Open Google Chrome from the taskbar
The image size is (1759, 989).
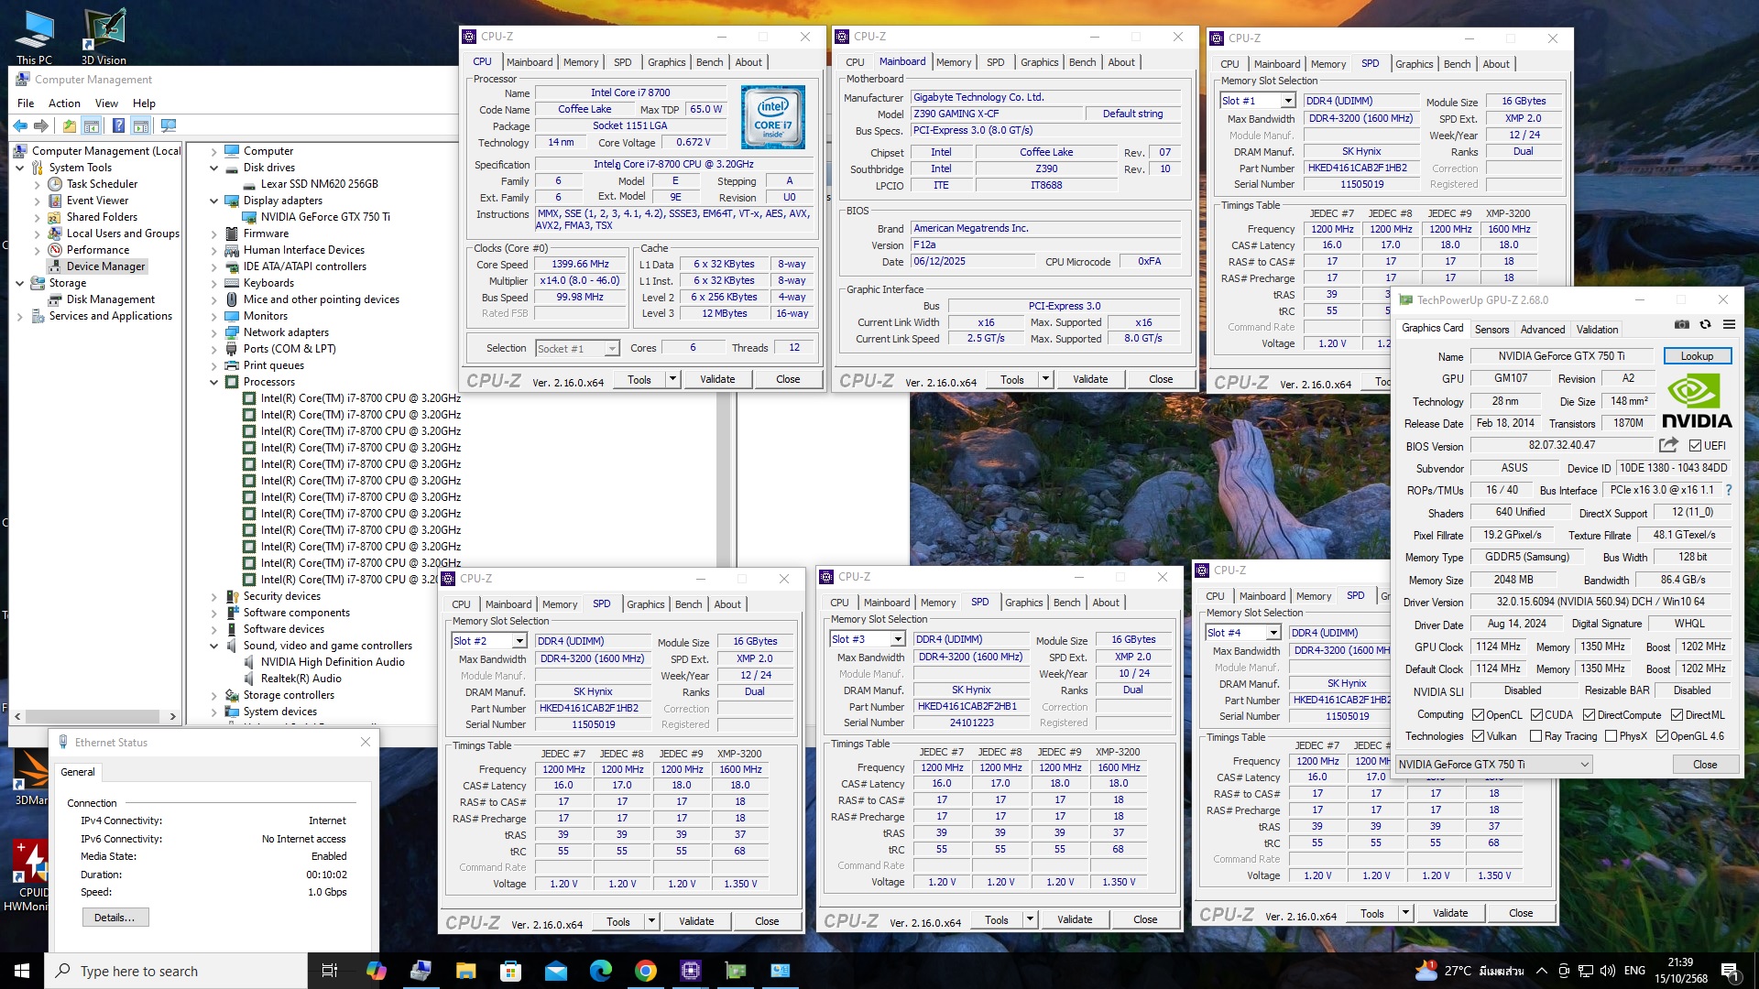(x=646, y=971)
